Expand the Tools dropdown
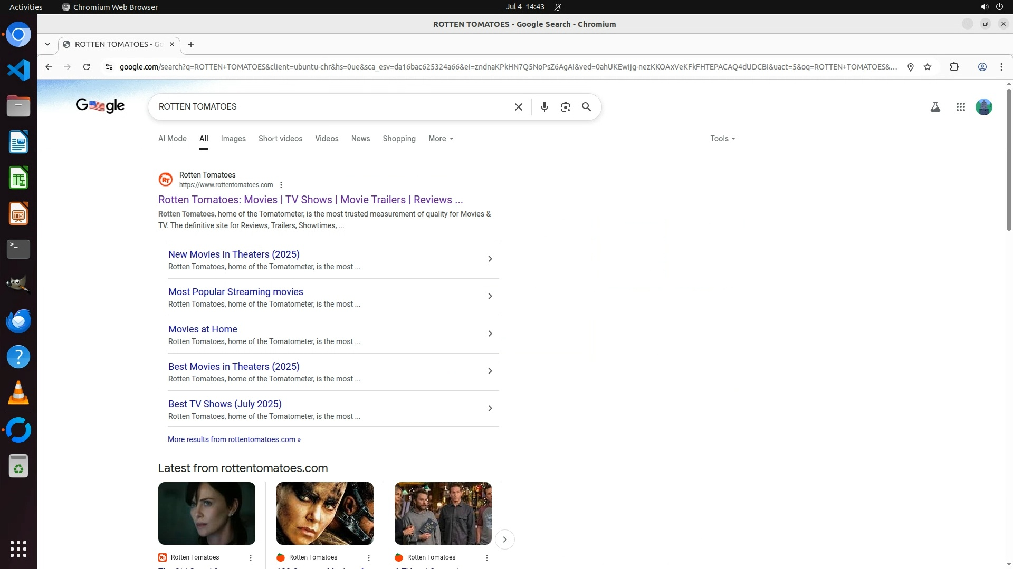 click(x=722, y=139)
